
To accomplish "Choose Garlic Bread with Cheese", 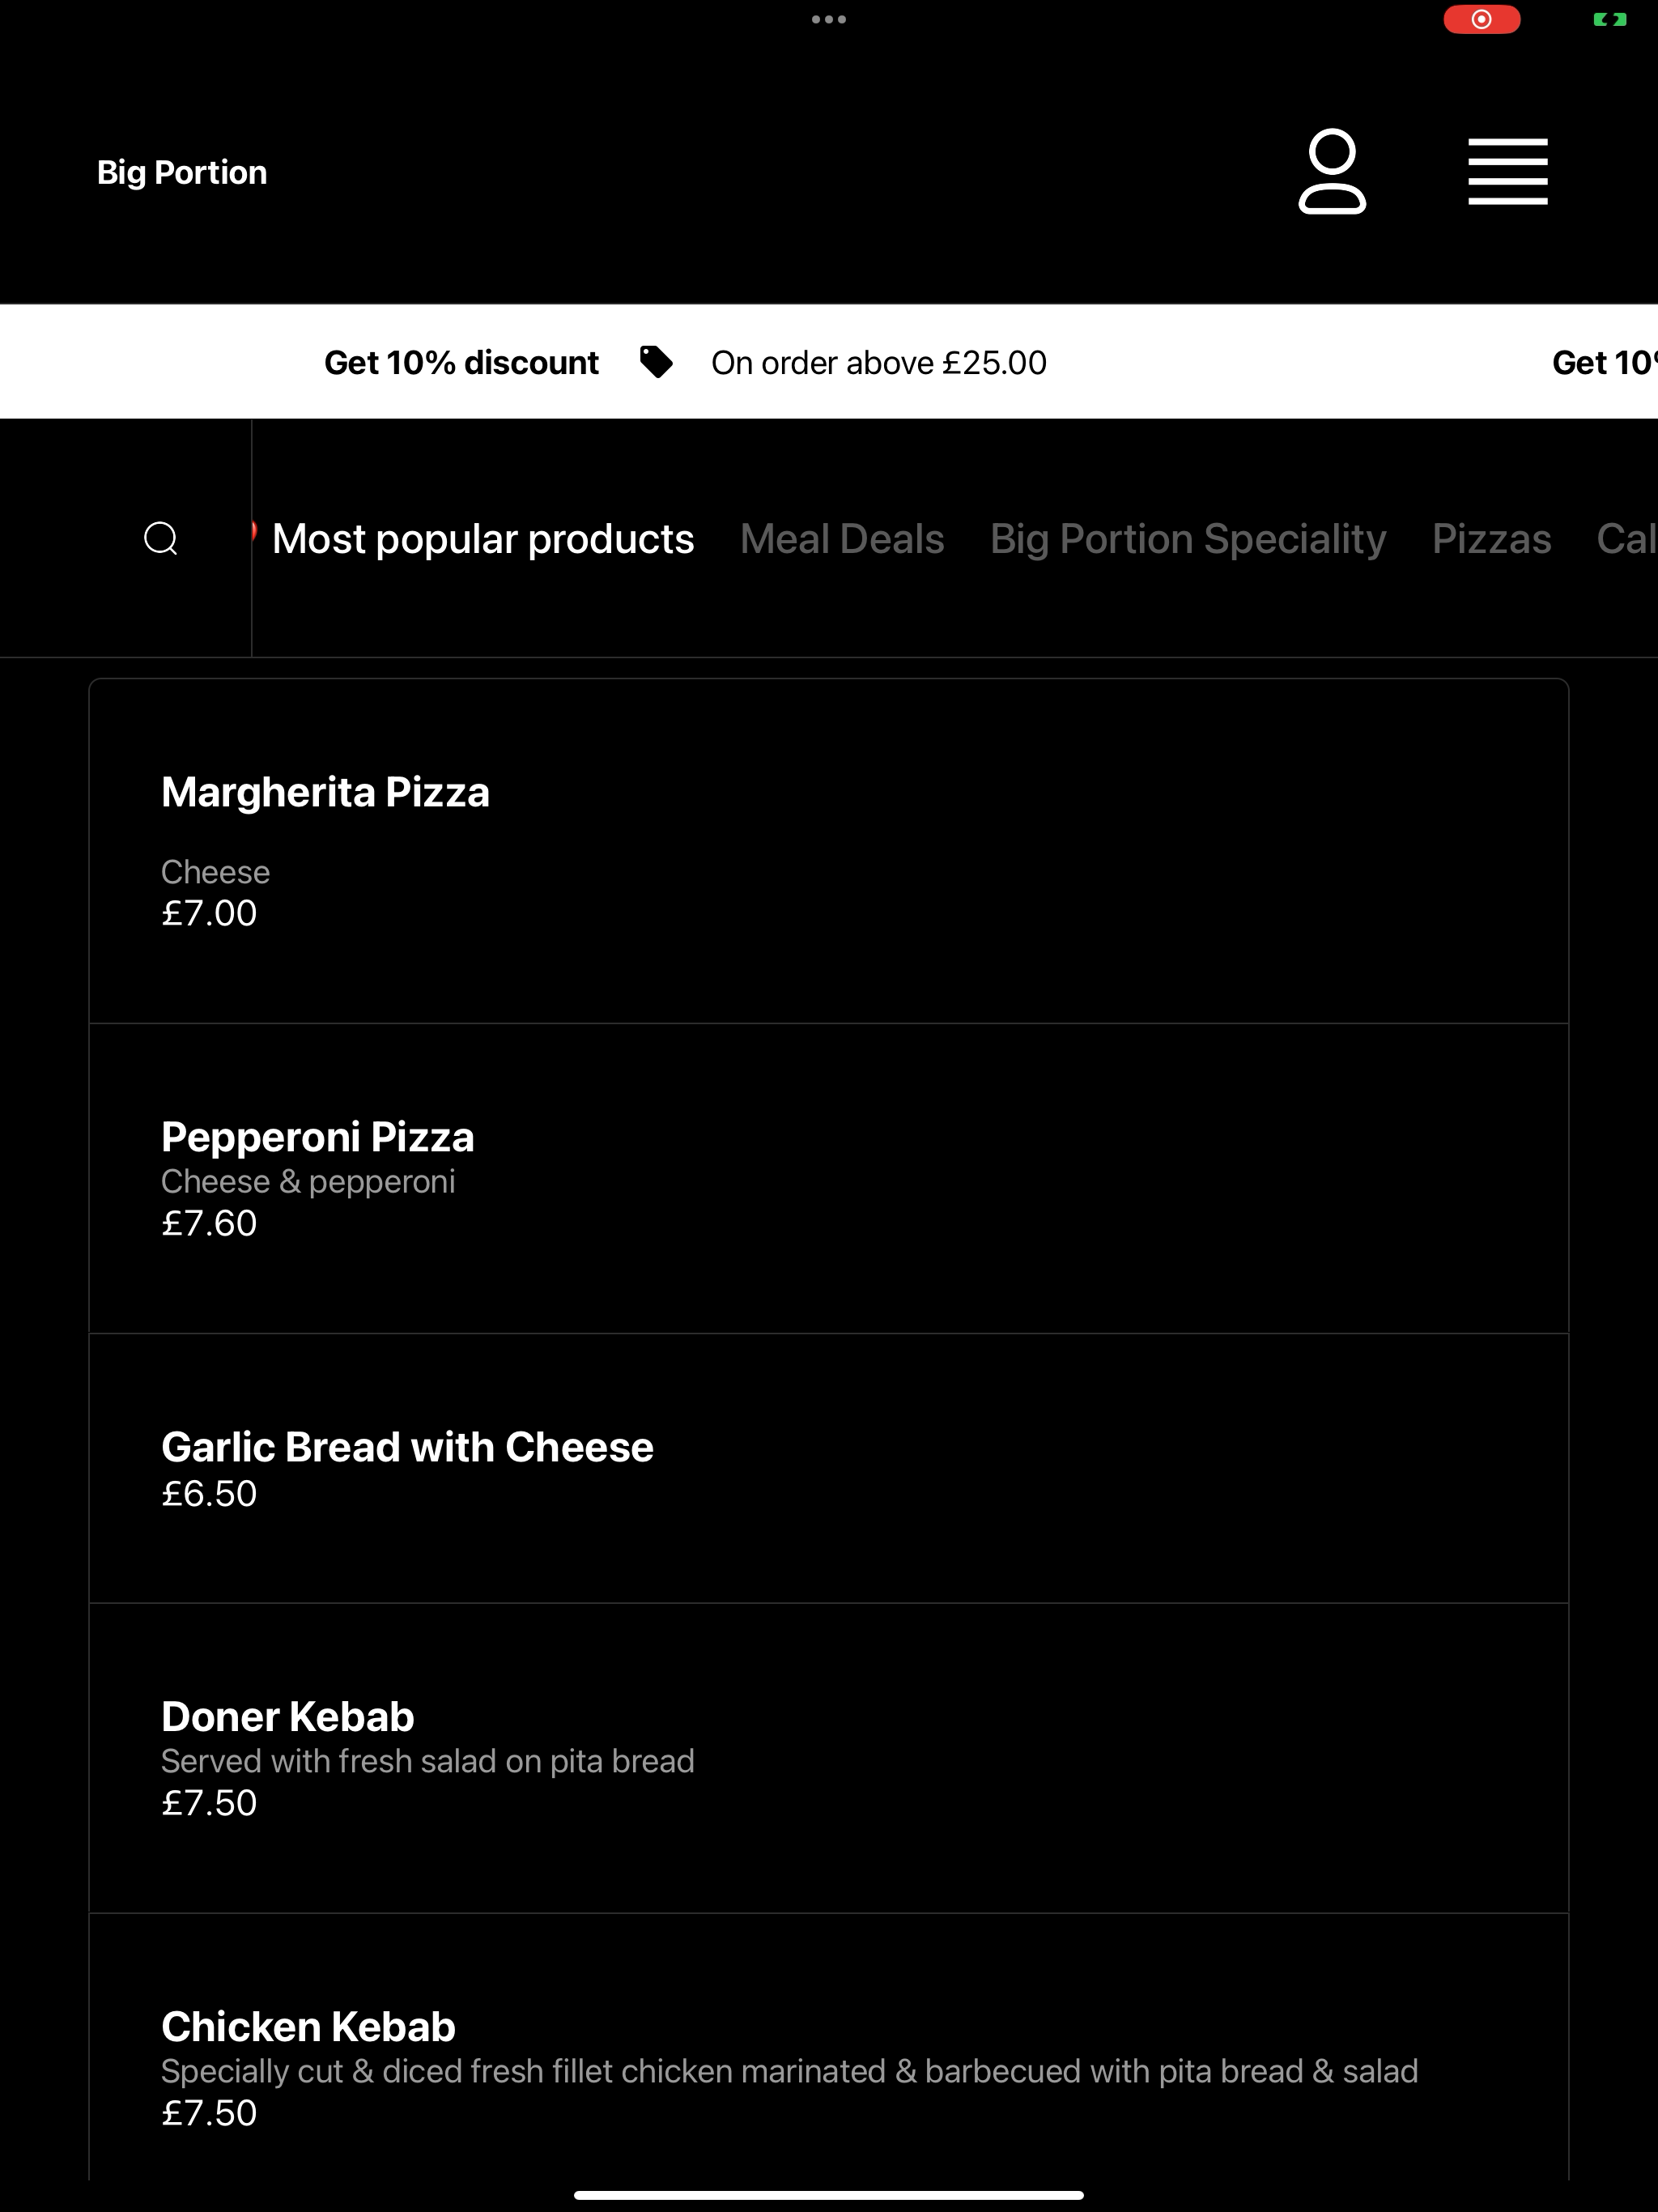I will click(829, 1468).
